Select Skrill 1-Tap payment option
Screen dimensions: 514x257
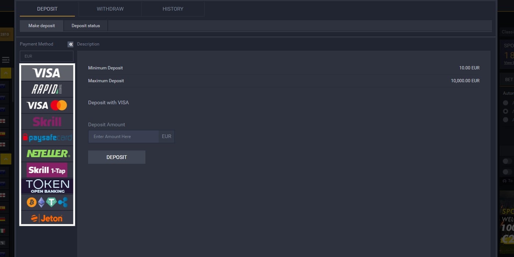47,170
